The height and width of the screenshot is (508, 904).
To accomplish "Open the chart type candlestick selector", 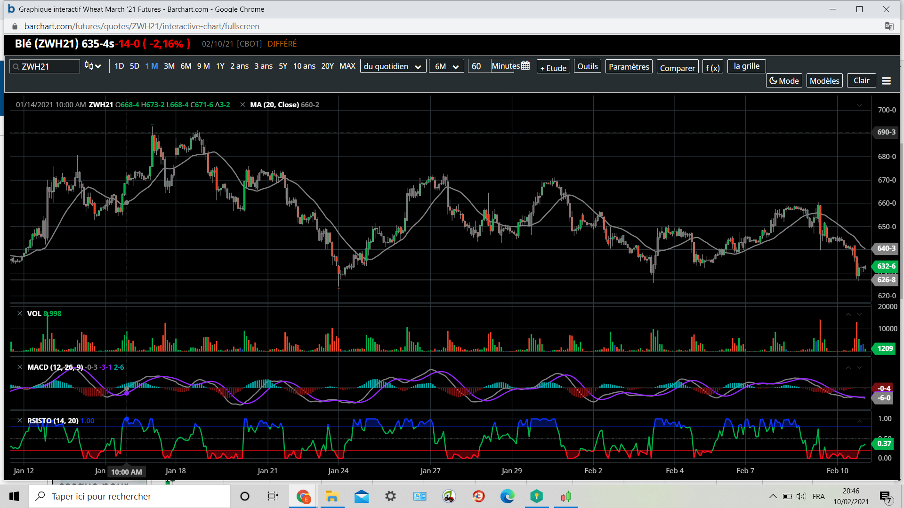I will coord(92,66).
